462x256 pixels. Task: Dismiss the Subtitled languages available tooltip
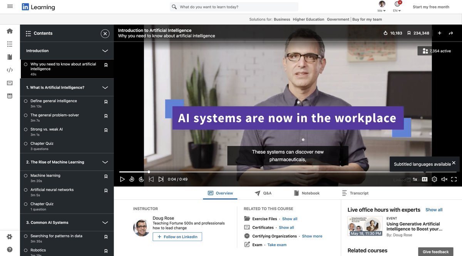pyautogui.click(x=454, y=163)
